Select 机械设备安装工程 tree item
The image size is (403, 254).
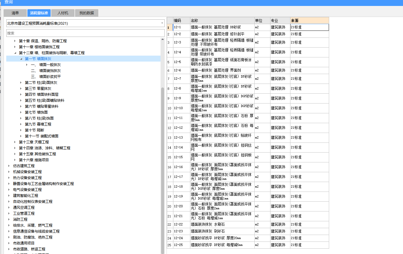pos(27,172)
